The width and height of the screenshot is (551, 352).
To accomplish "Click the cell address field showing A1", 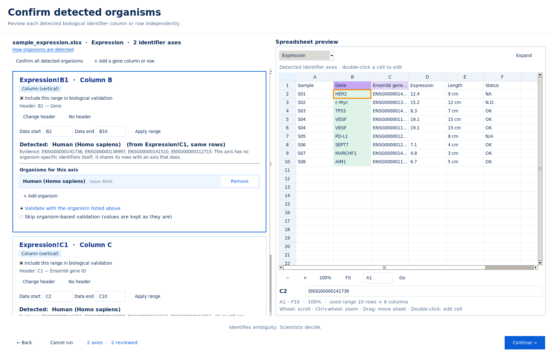I will tap(378, 278).
